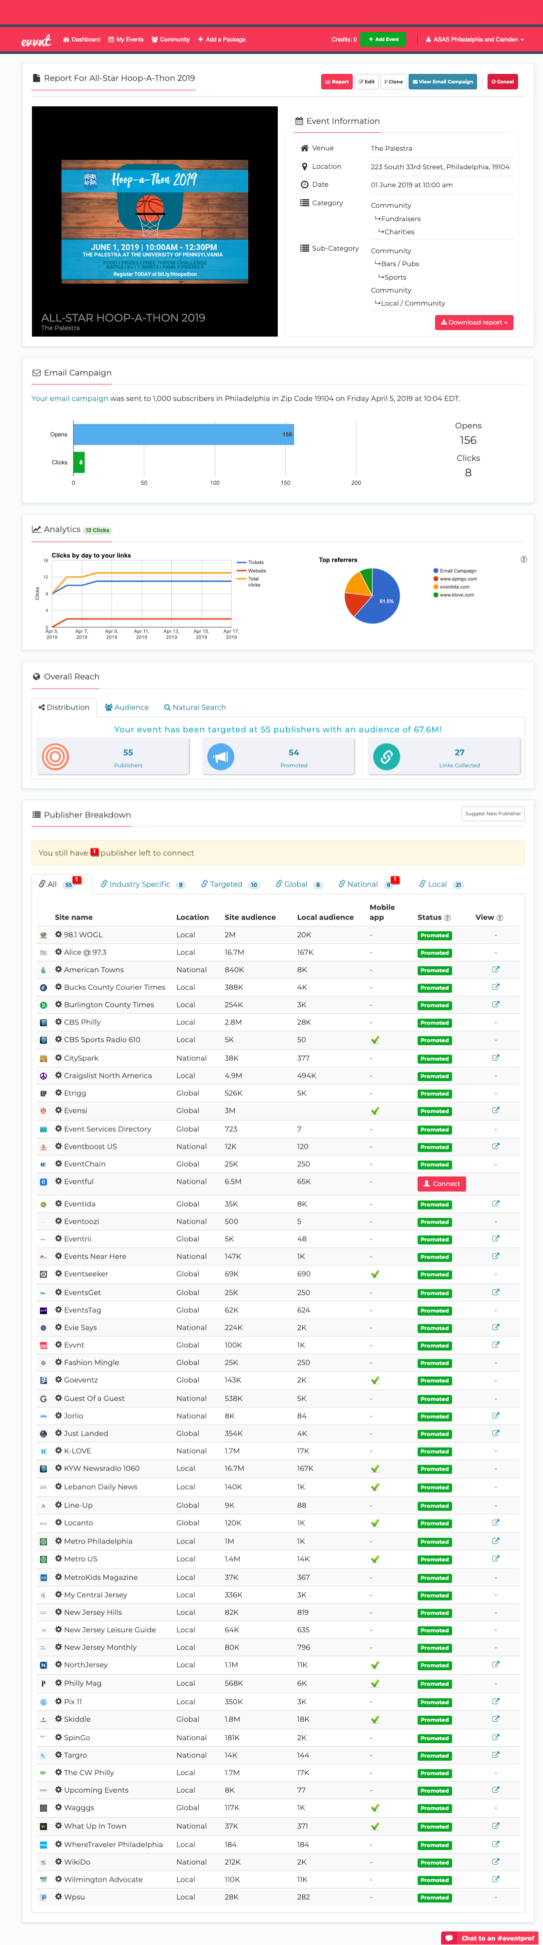543x1945 pixels.
Task: Open the Community navbar item
Action: point(171,39)
